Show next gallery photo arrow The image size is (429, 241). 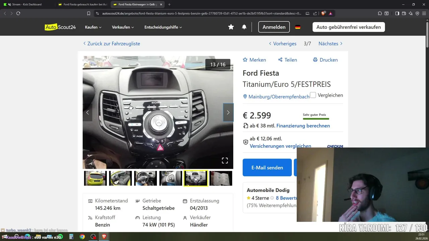228,112
